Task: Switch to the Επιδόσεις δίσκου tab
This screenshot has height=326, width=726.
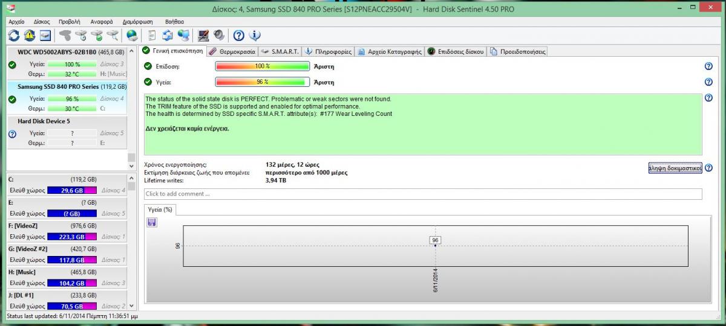Action: click(456, 51)
